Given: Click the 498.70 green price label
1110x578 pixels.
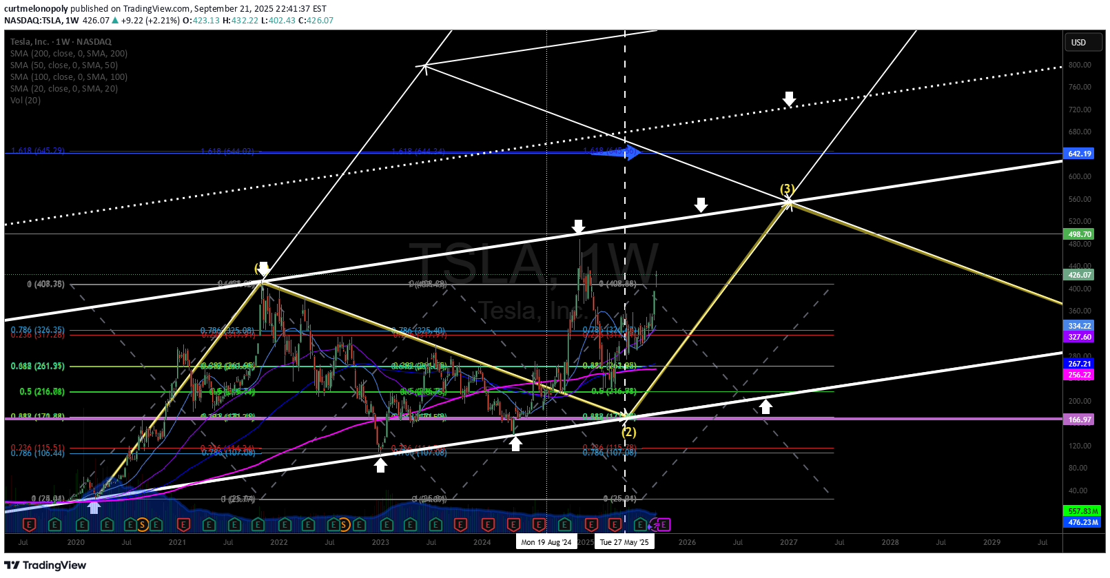Looking at the screenshot, I should pos(1079,234).
